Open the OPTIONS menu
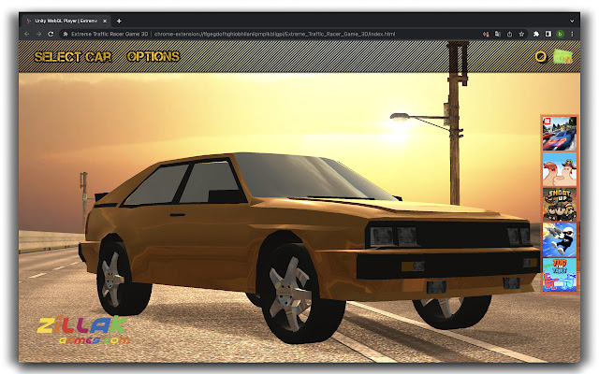The width and height of the screenshot is (599, 374). tap(153, 56)
